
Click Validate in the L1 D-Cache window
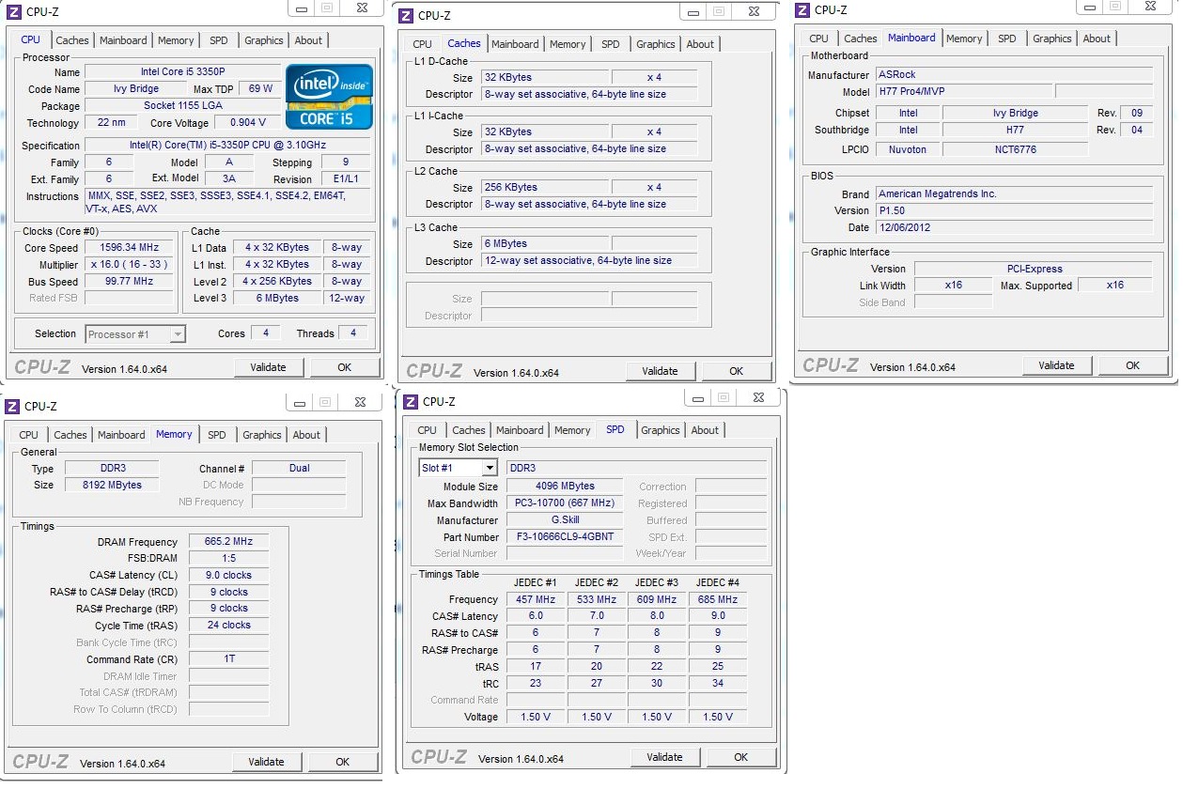pyautogui.click(x=660, y=371)
